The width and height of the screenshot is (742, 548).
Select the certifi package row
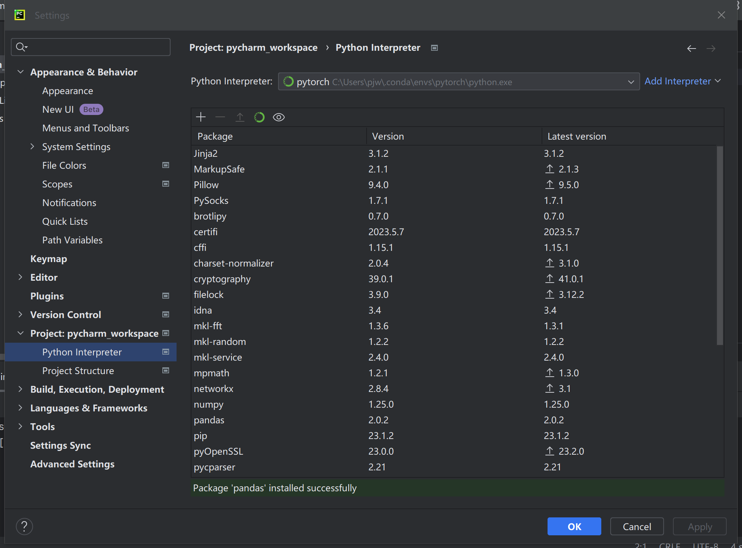point(454,232)
